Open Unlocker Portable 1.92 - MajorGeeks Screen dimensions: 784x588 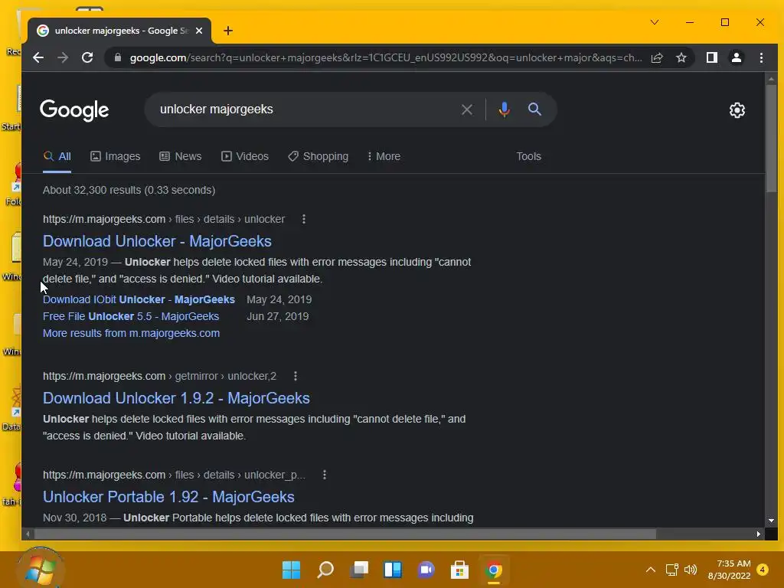(x=168, y=497)
